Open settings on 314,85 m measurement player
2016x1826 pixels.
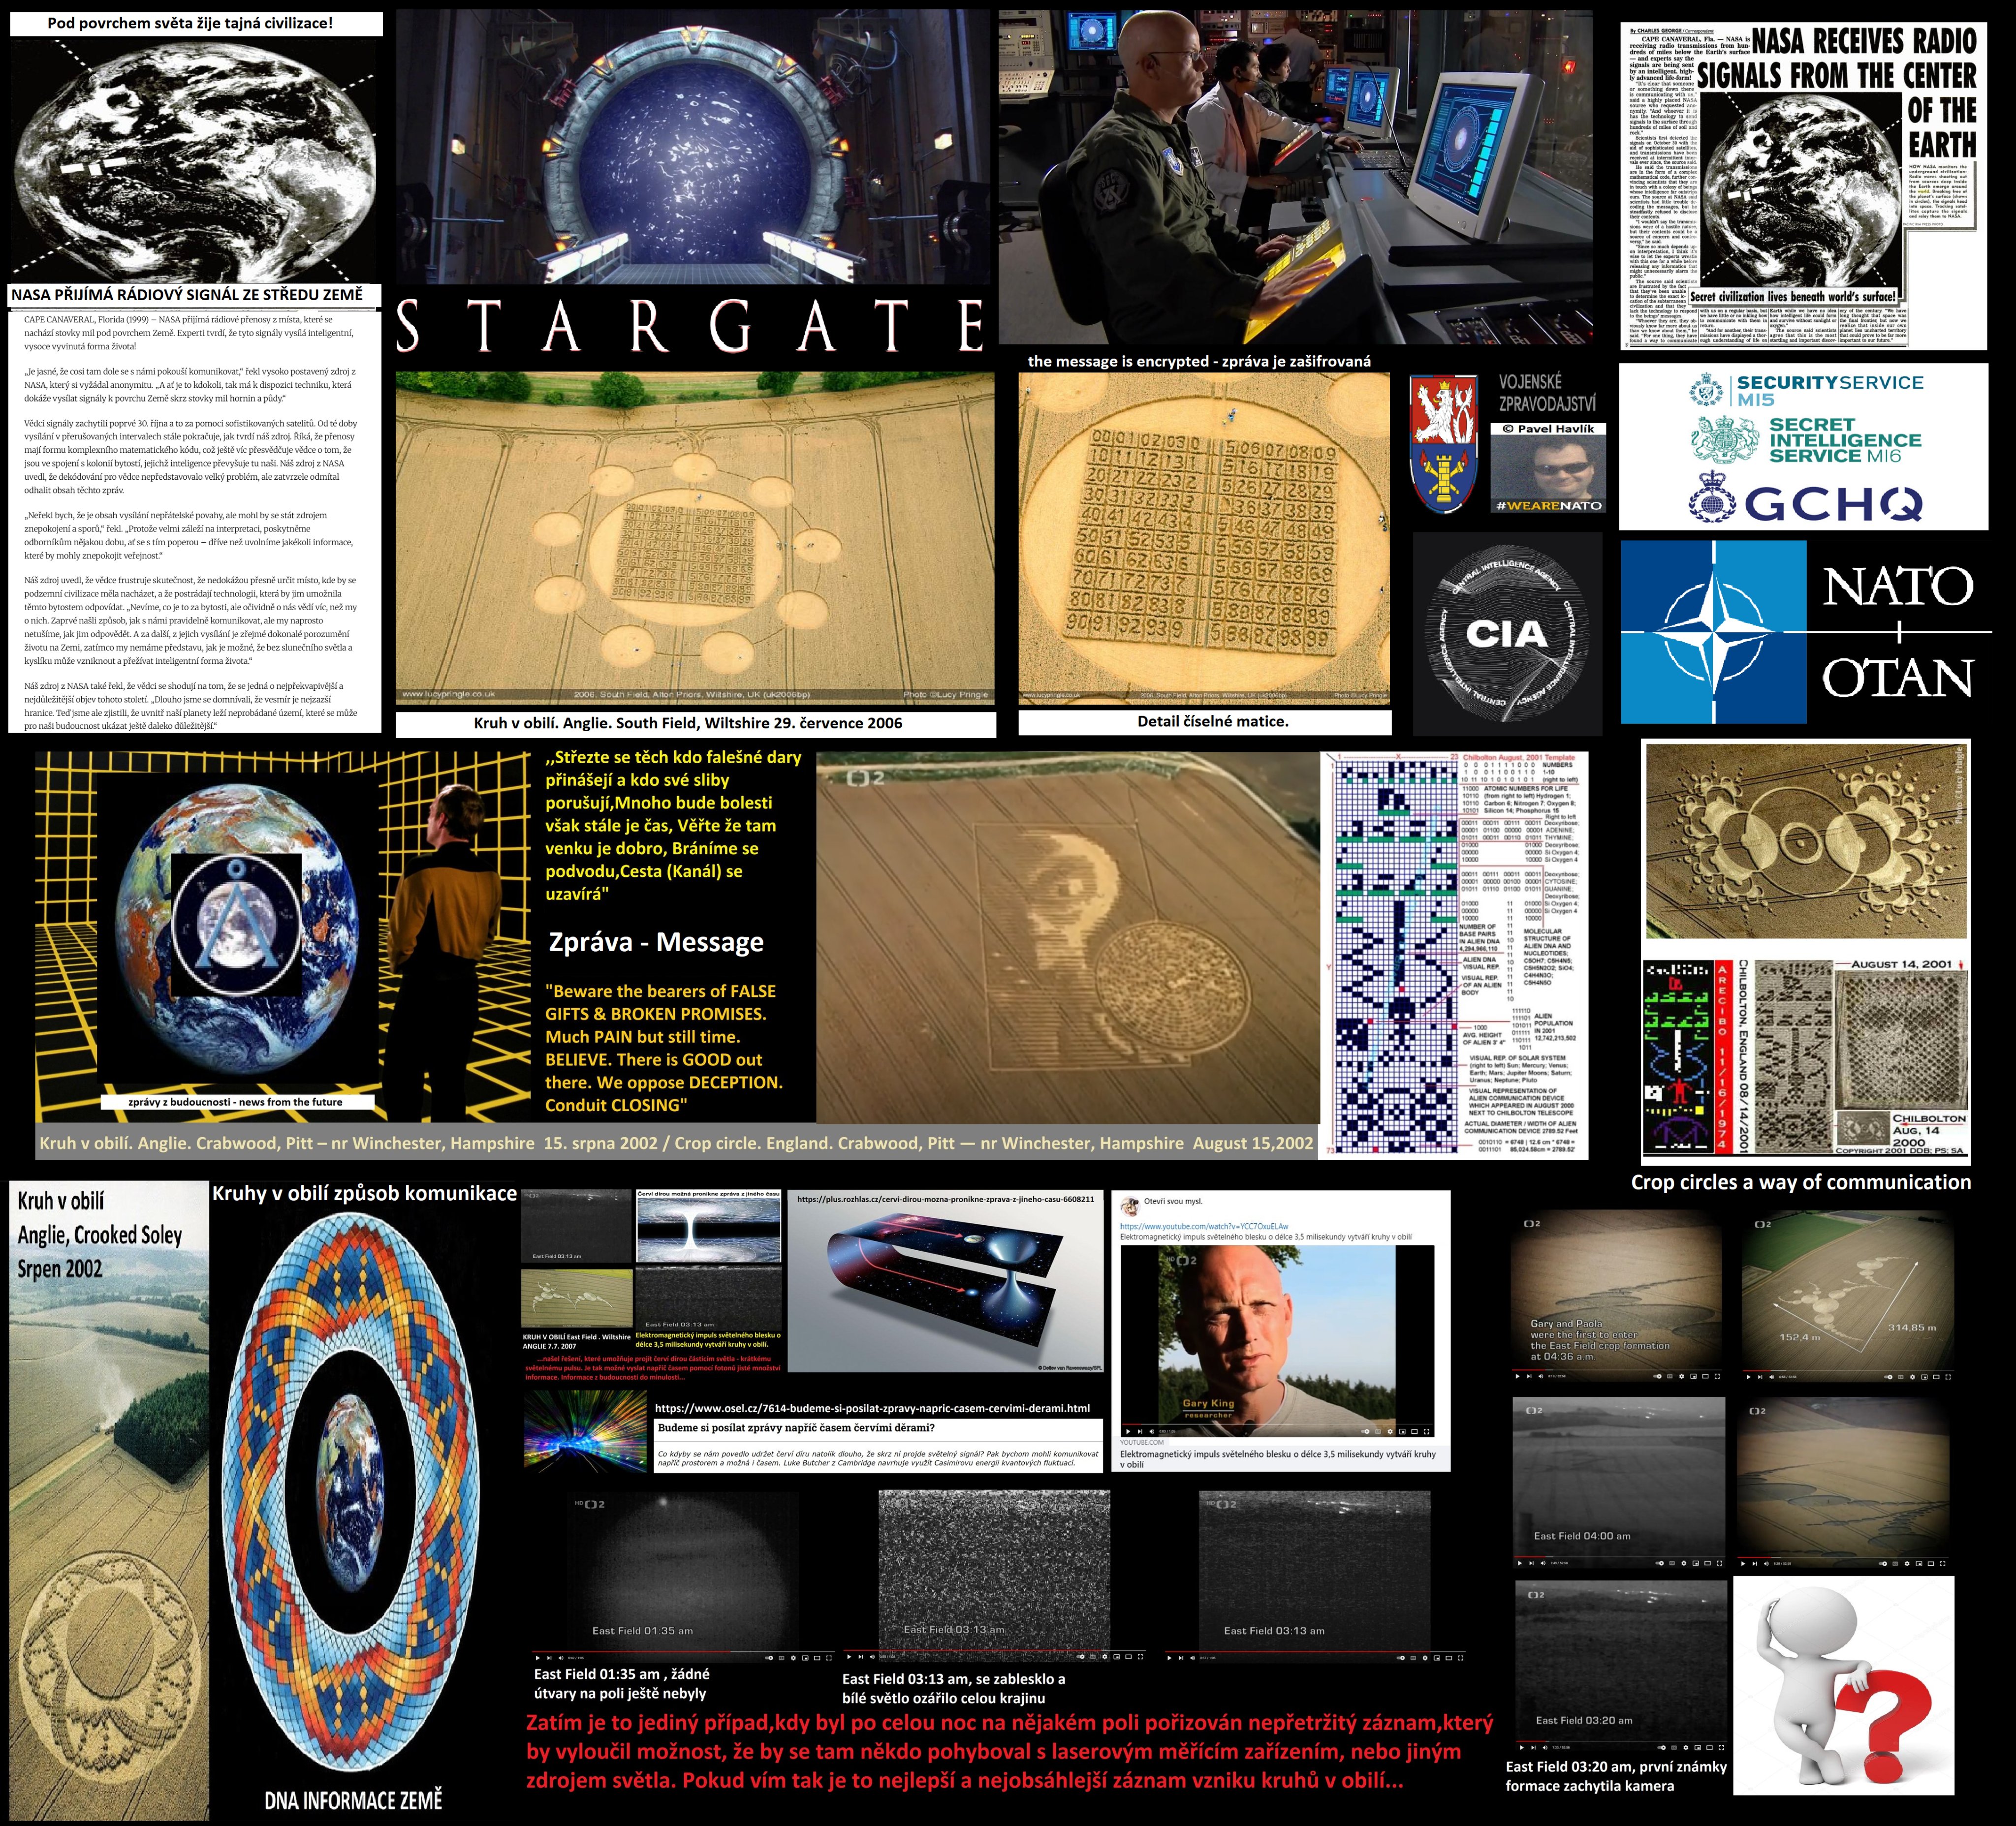1913,1377
